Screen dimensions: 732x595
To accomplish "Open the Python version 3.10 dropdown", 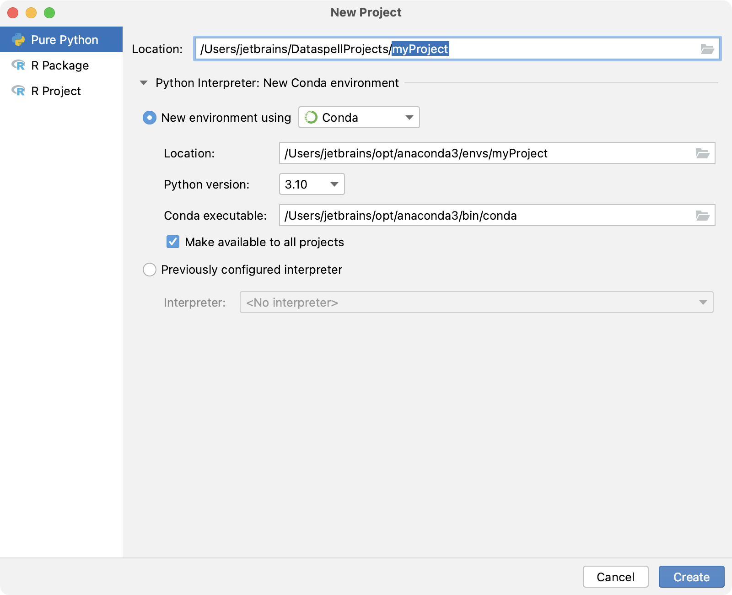I will pyautogui.click(x=312, y=184).
